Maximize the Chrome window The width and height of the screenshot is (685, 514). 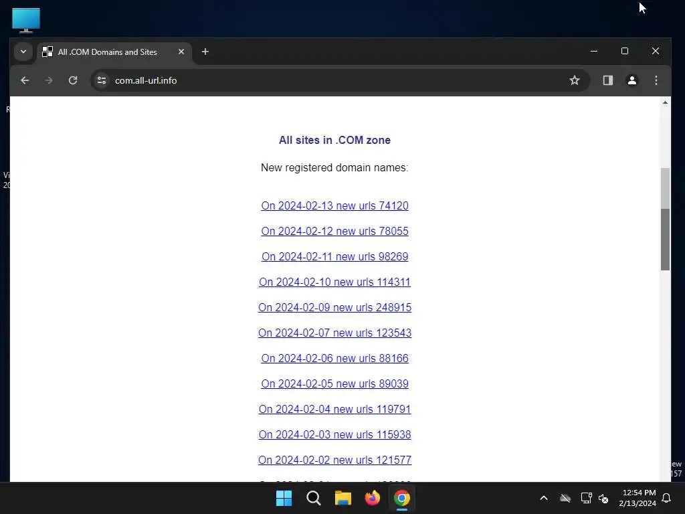[x=625, y=51]
